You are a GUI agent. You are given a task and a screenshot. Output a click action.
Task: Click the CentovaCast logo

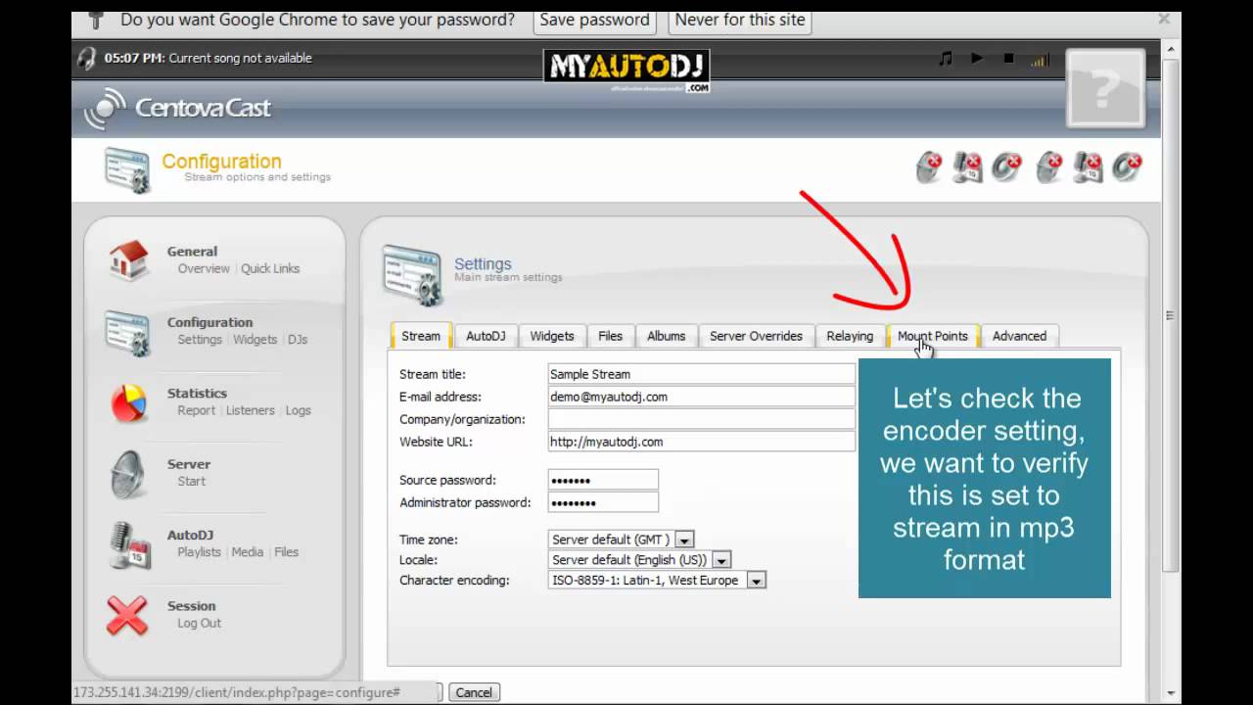click(177, 109)
